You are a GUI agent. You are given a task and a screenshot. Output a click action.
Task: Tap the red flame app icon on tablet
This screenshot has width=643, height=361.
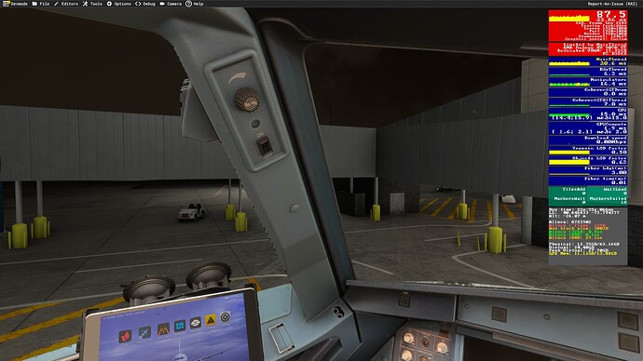pyautogui.click(x=126, y=336)
